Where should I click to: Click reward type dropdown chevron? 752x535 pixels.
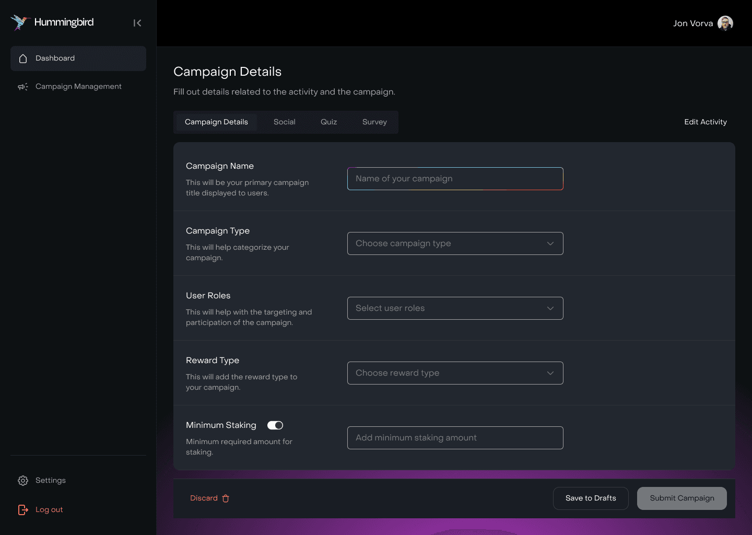click(550, 373)
